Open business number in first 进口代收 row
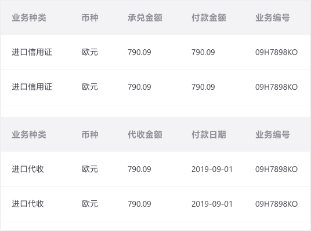The width and height of the screenshot is (311, 231). 276,169
